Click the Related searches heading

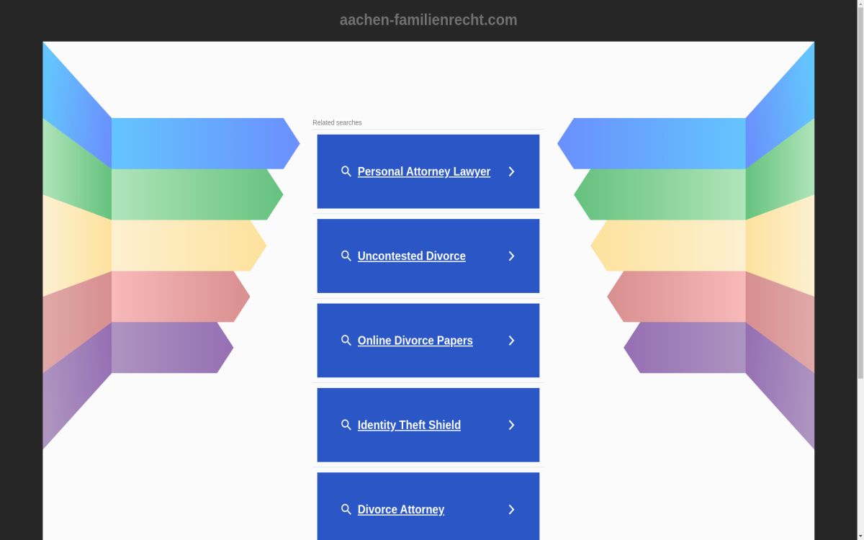pyautogui.click(x=337, y=122)
